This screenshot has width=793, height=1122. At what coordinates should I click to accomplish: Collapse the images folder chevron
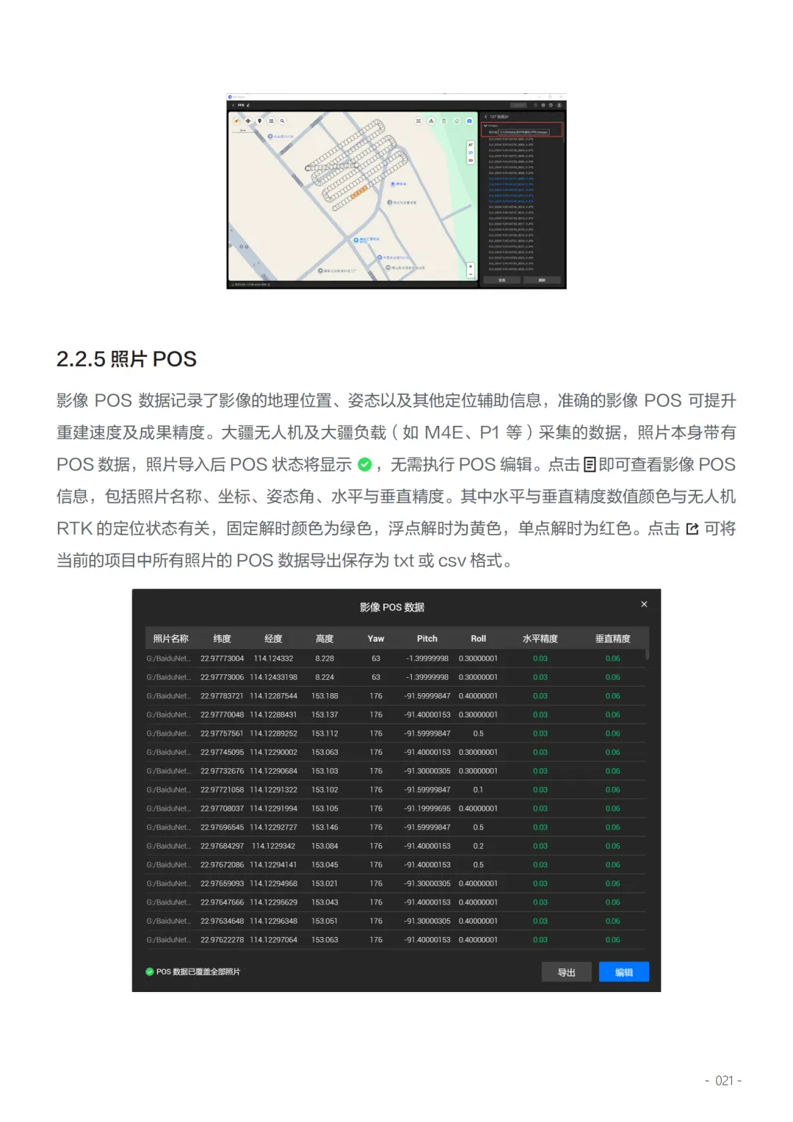pyautogui.click(x=485, y=126)
